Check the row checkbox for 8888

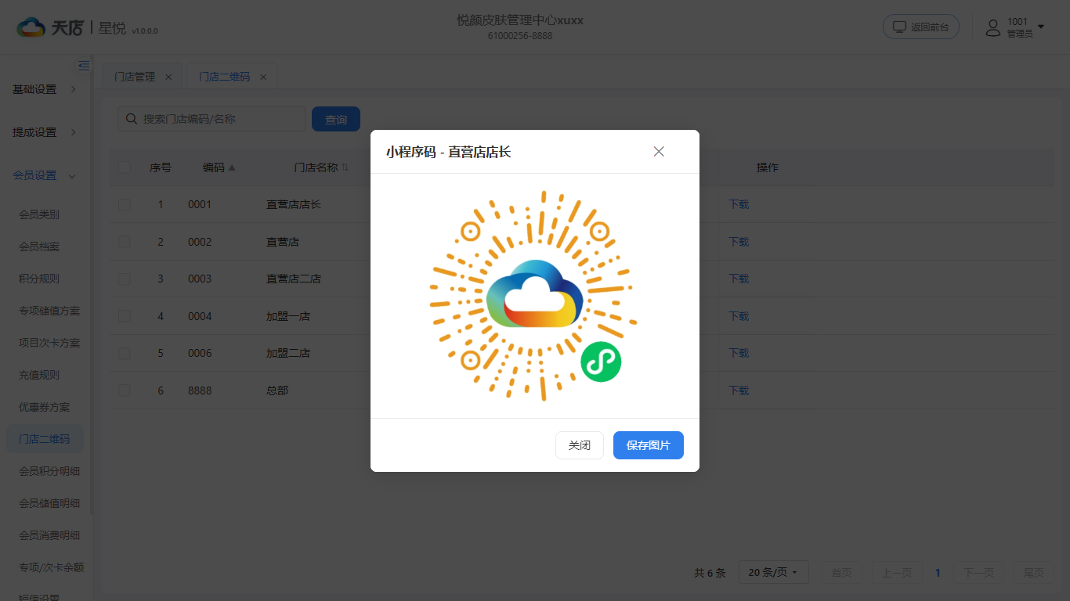[125, 390]
